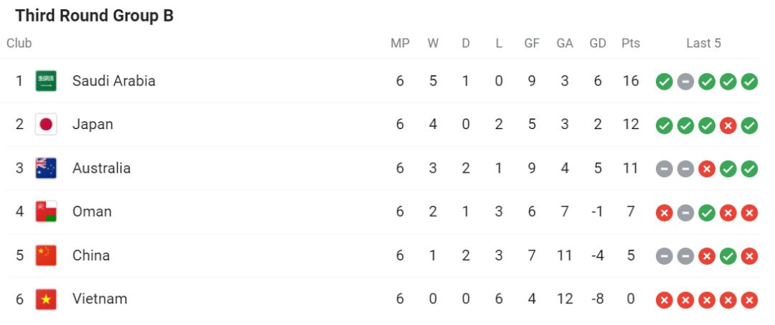This screenshot has height=325, width=775.
Task: Click Oman's green win icon in Last 5
Action: pos(707,212)
